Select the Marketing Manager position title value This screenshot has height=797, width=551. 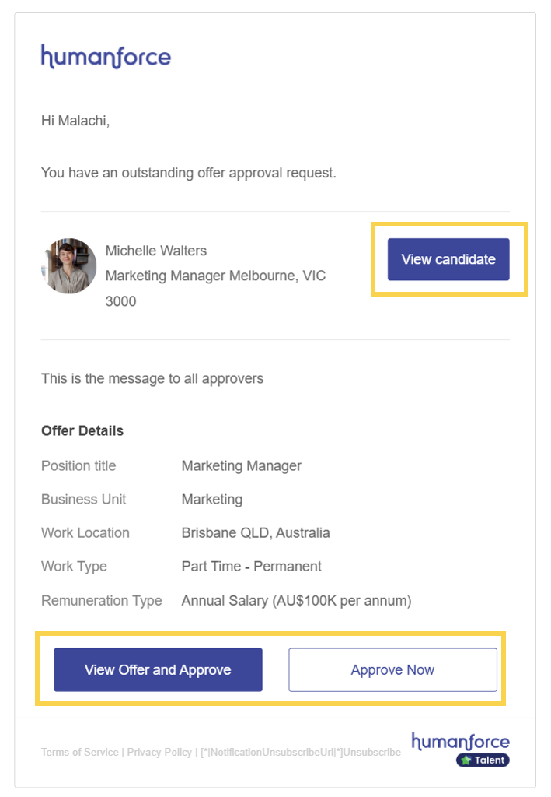[242, 466]
